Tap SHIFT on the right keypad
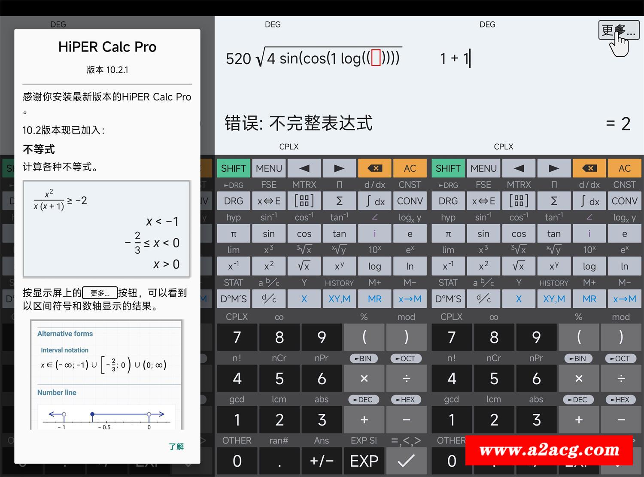Screen dimensions: 644x477 point(448,168)
